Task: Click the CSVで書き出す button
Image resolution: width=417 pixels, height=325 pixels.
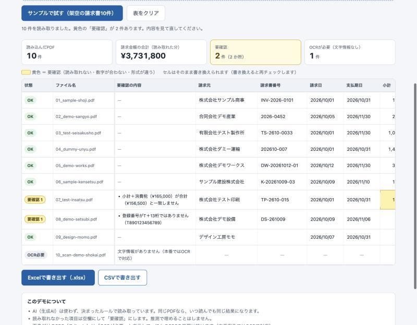Action: (122, 278)
